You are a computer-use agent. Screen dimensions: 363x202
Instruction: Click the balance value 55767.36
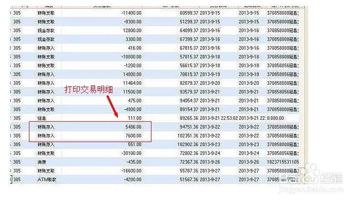(x=189, y=171)
